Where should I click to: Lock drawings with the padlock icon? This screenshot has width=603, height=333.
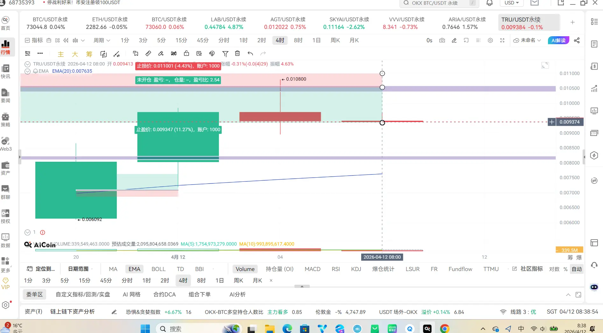(x=186, y=53)
